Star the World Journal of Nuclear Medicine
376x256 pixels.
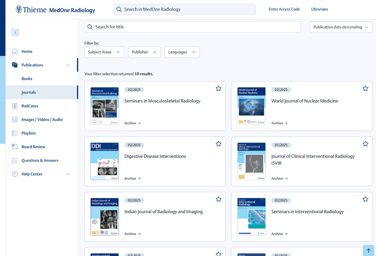tap(365, 88)
